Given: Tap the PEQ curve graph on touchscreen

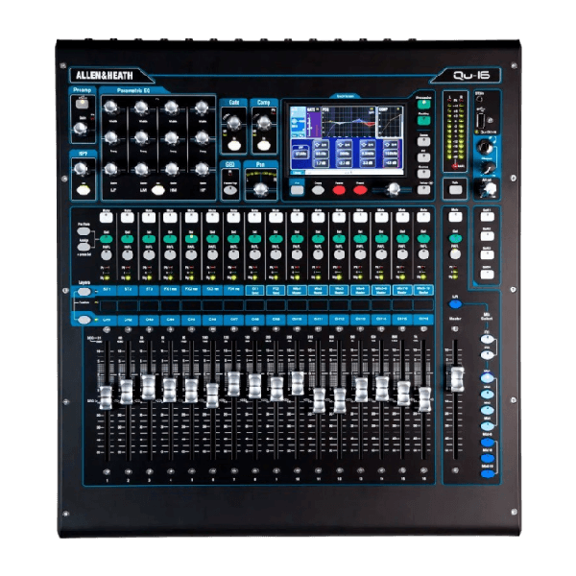Looking at the screenshot, I should pos(349,122).
